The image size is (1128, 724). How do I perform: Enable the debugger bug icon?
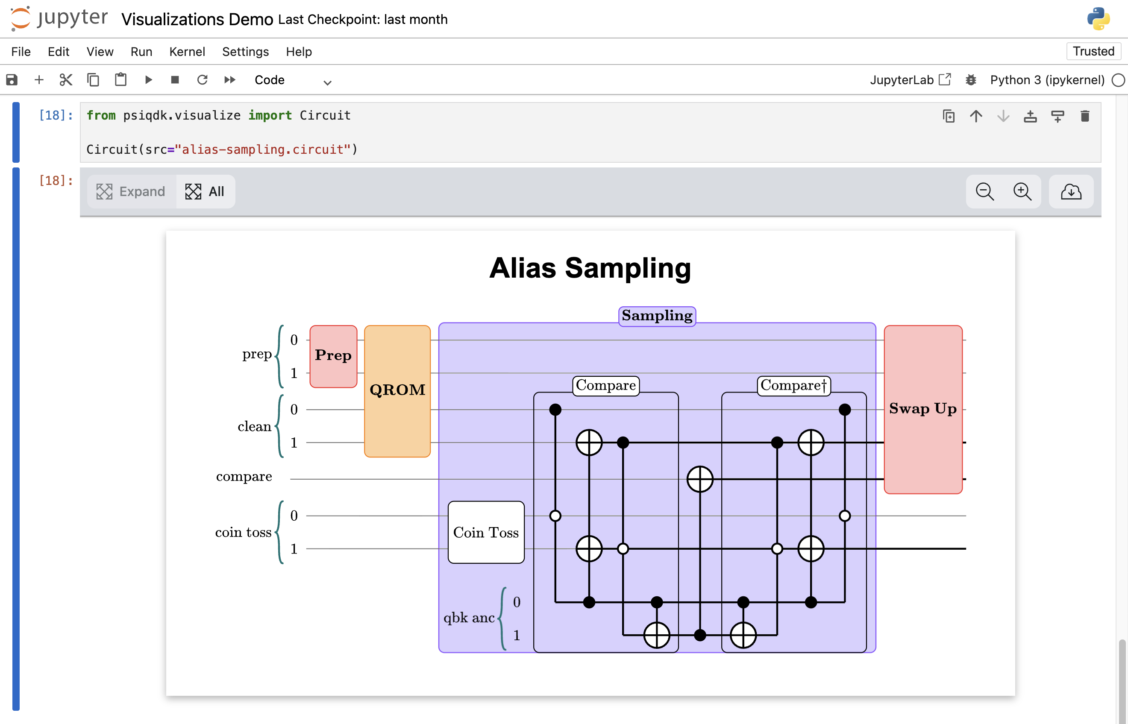click(970, 80)
